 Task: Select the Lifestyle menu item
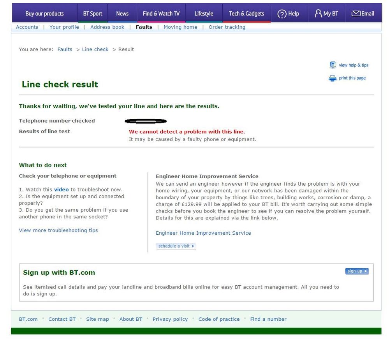click(204, 14)
